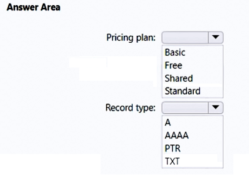The width and height of the screenshot is (249, 188).
Task: Choose the Free pricing plan option
Action: [173, 65]
